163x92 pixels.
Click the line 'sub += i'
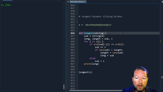click(x=100, y=47)
